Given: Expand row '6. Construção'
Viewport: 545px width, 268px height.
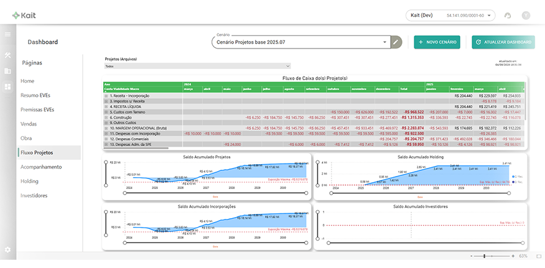Looking at the screenshot, I should tap(106, 118).
